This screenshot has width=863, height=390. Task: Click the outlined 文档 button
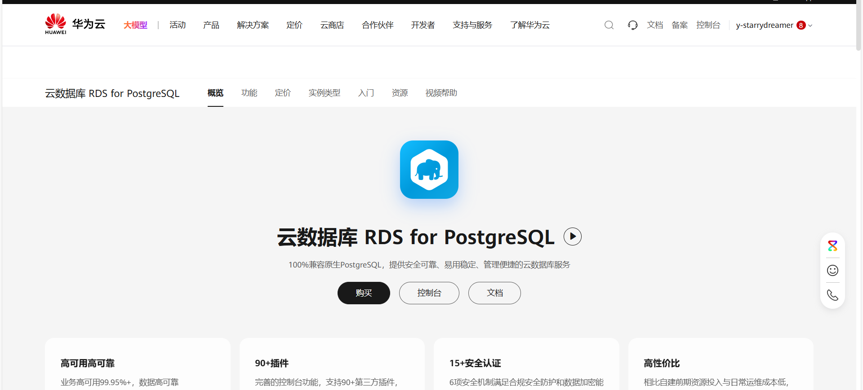pos(494,293)
